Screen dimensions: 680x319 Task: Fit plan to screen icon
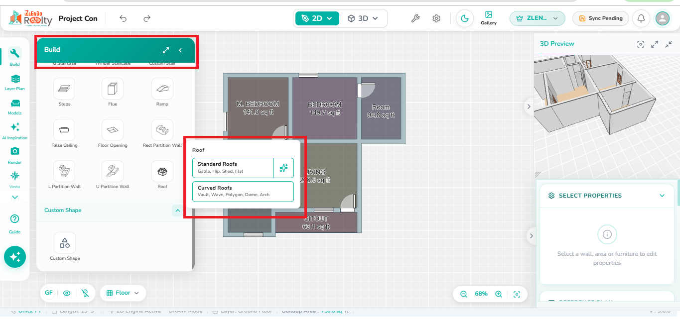click(517, 294)
